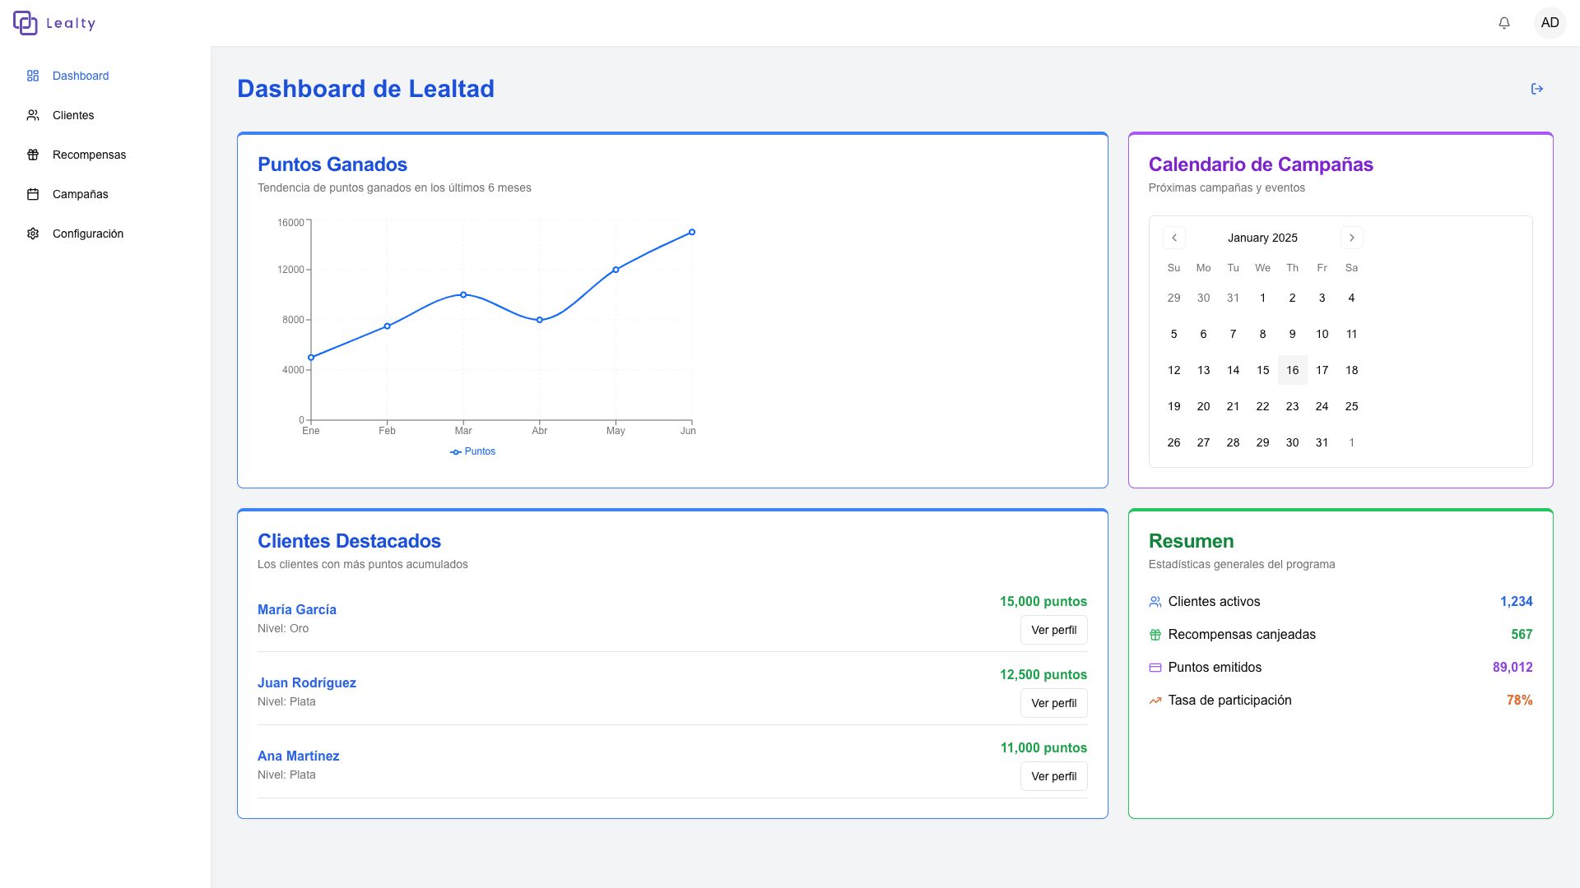Go to previous month in calendar
The height and width of the screenshot is (888, 1580).
(x=1174, y=238)
